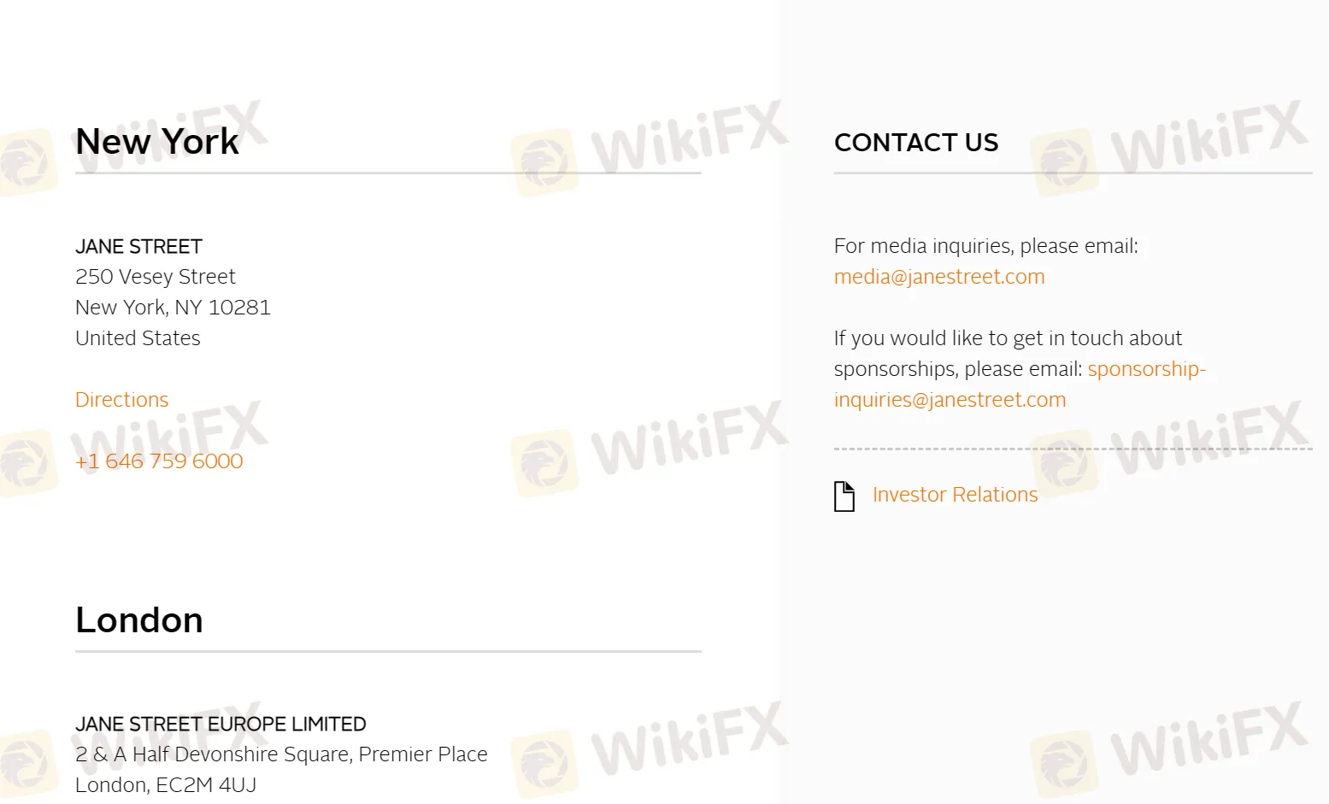Click the document icon beside Investor Relations
The image size is (1329, 804).
tap(844, 496)
